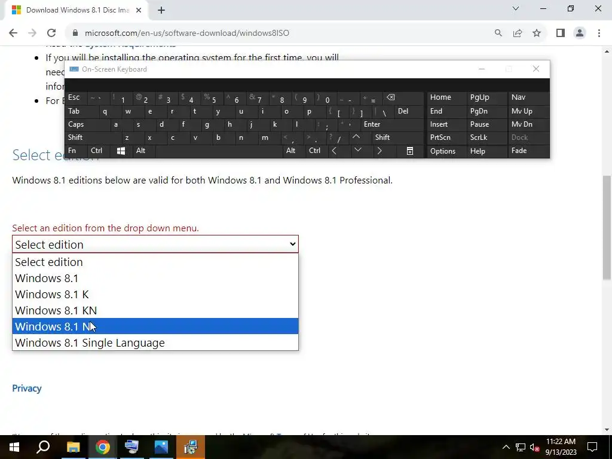The image size is (612, 459).
Task: Open File Explorer from taskbar
Action: 73,447
